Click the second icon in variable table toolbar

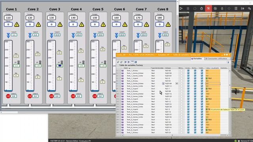point(121,62)
